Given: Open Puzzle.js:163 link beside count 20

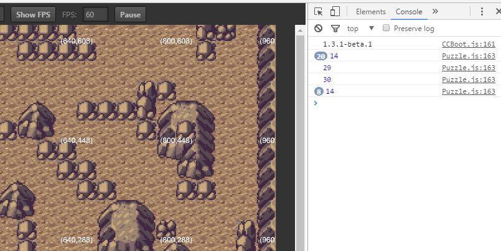Looking at the screenshot, I should point(469,56).
